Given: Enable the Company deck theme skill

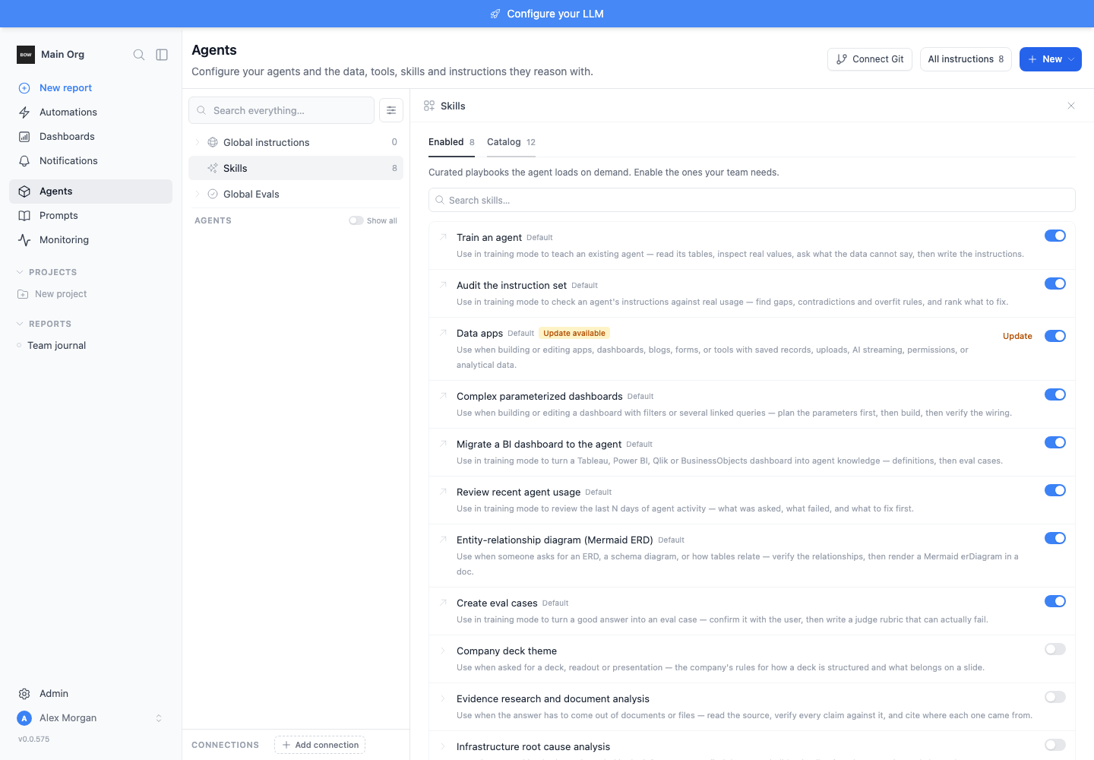Looking at the screenshot, I should 1055,649.
